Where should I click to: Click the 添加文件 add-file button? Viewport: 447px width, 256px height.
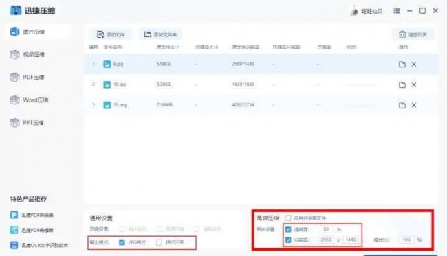point(111,34)
